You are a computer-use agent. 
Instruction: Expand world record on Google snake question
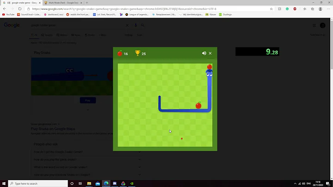pos(87,167)
